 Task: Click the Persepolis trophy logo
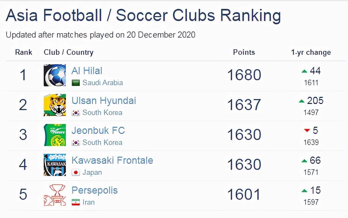(55, 195)
